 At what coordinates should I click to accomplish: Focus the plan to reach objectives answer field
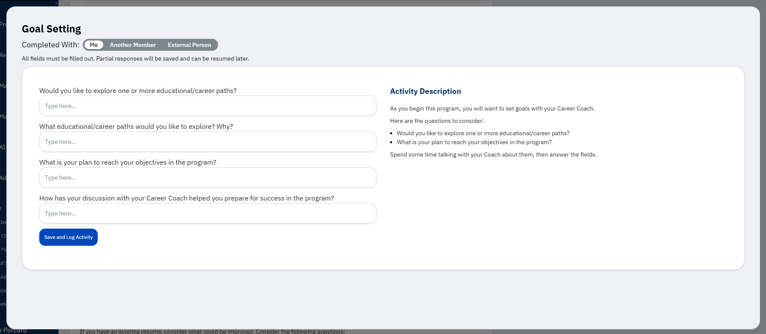(x=207, y=177)
